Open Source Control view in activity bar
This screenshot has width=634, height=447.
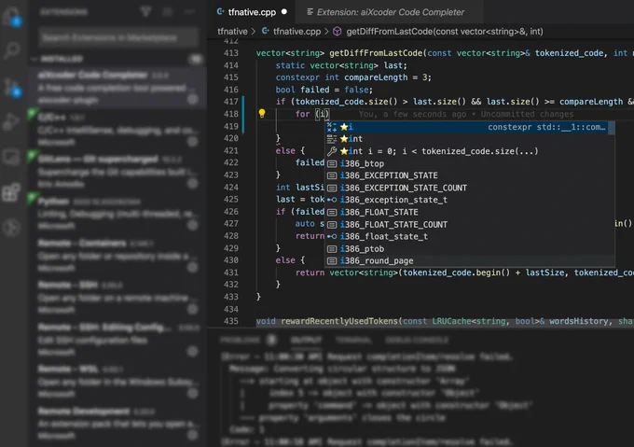point(12,87)
